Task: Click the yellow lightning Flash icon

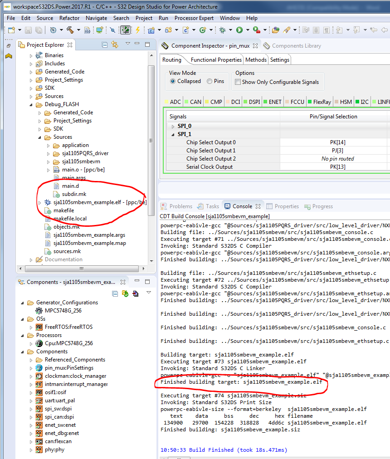Action: click(x=138, y=30)
